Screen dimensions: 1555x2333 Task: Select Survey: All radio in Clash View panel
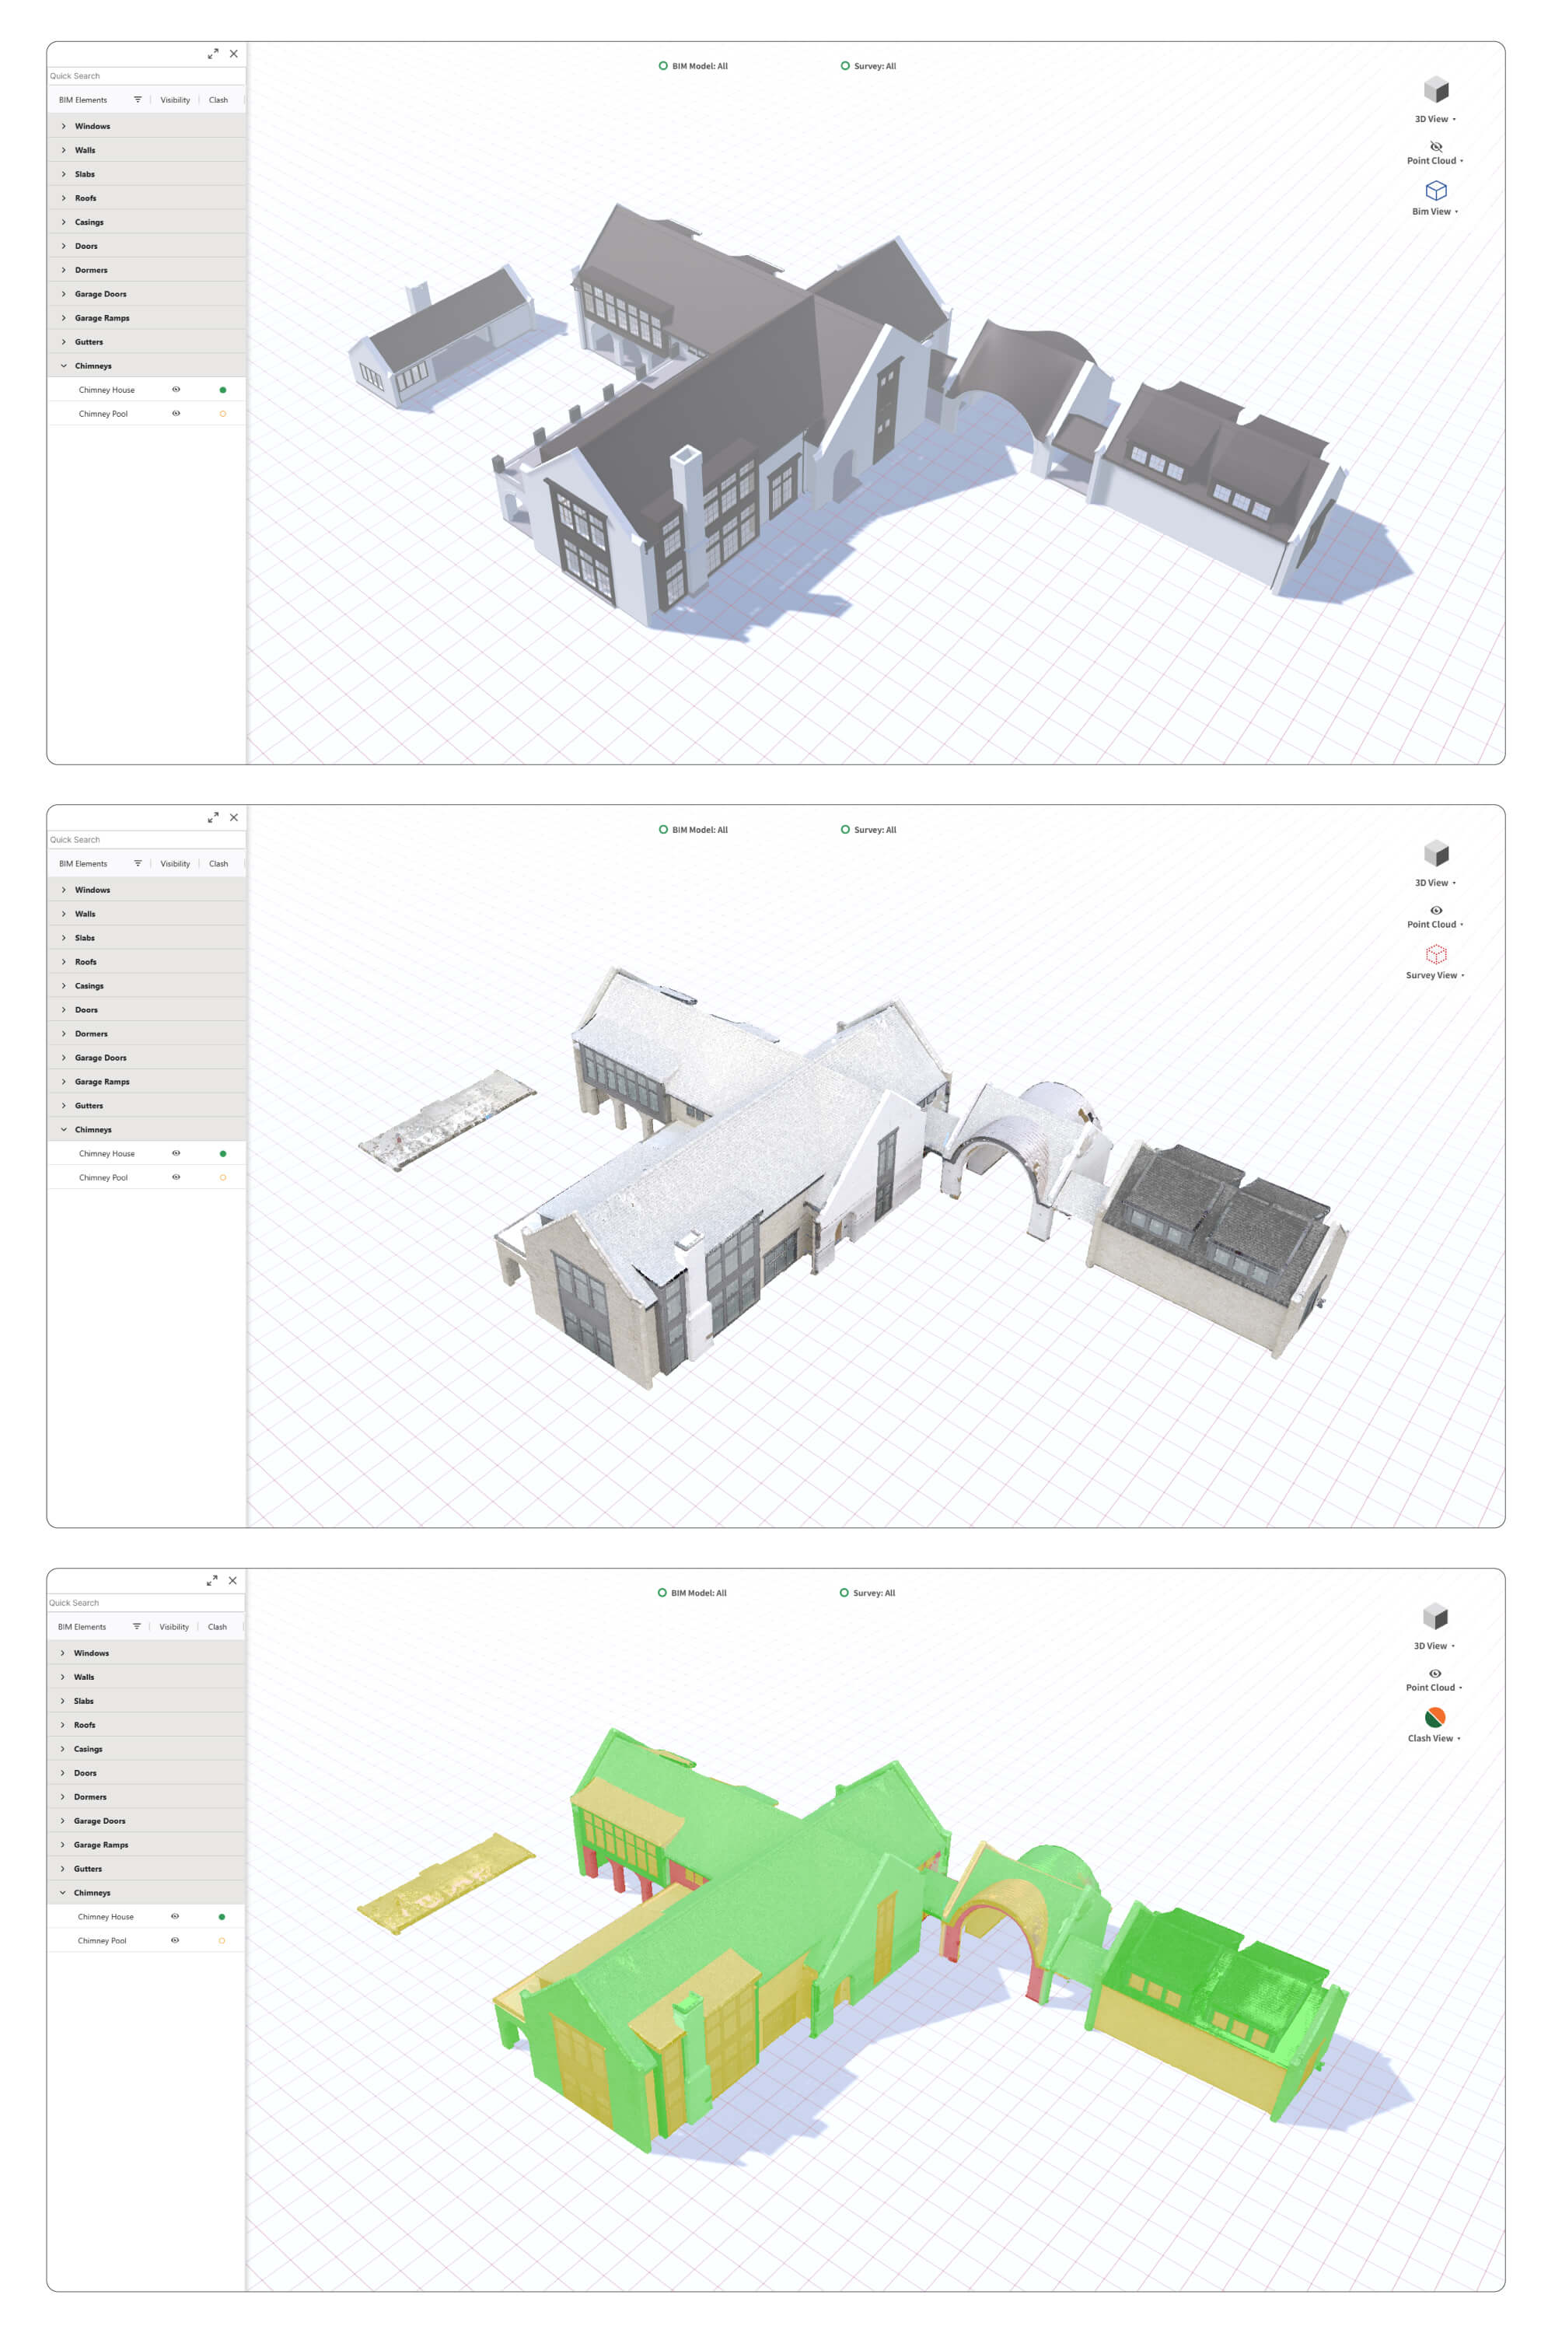pos(844,1593)
